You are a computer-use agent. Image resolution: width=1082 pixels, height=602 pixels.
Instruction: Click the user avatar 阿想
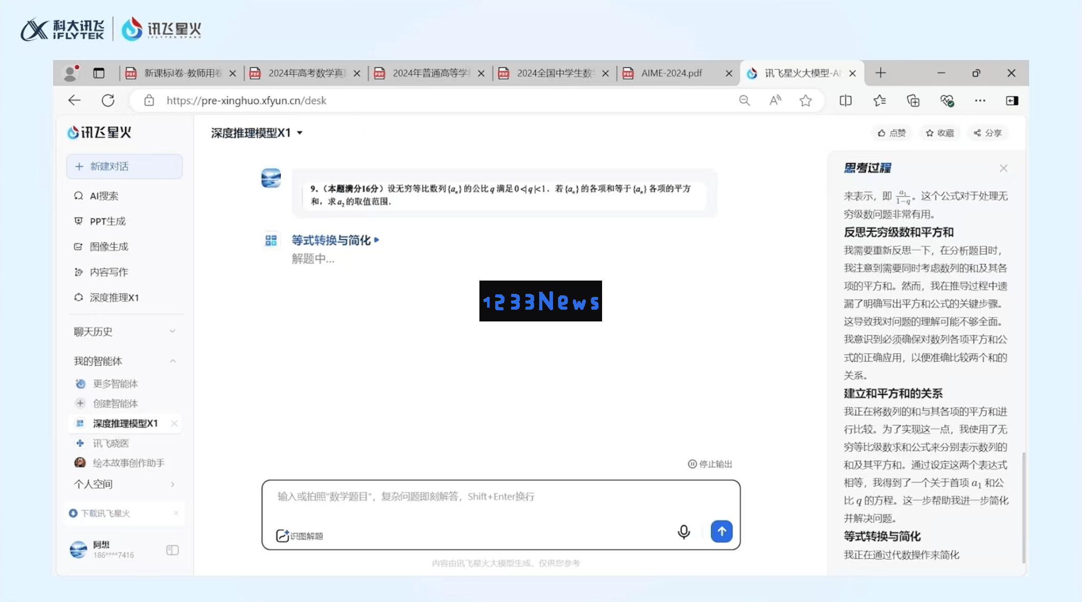(78, 550)
